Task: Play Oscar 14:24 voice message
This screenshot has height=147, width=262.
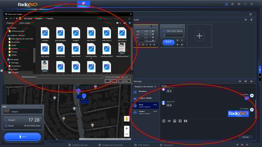Action: tap(169, 105)
